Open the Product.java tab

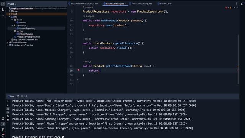tap(164, 3)
